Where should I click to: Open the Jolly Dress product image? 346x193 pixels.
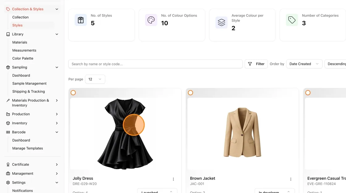pos(125,134)
